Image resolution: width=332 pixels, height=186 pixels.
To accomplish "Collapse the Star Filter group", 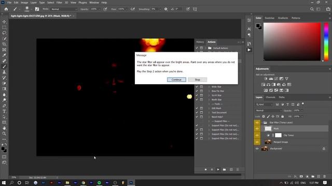I will [262, 122].
